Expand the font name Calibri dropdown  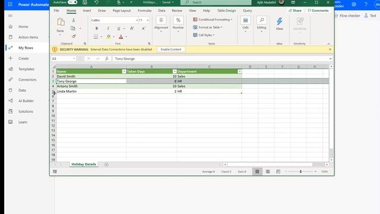(x=137, y=20)
